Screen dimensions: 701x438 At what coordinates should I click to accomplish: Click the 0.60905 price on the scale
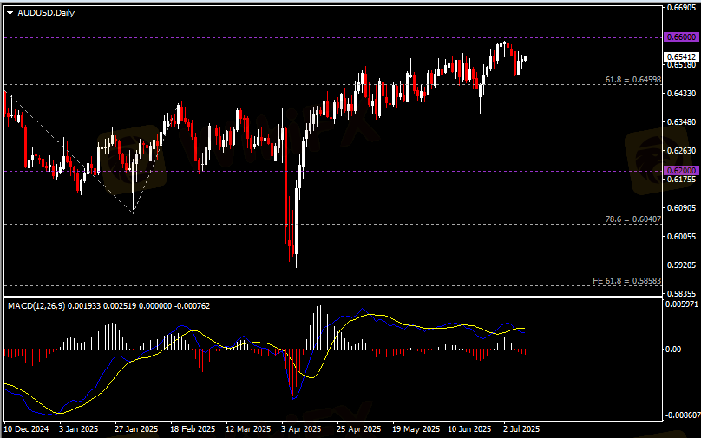click(x=681, y=208)
